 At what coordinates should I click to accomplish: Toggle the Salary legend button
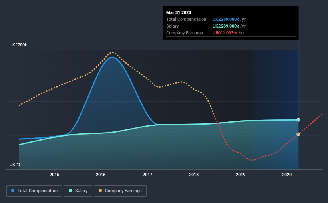(x=78, y=191)
